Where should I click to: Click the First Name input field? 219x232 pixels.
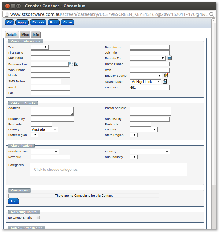click(50, 53)
